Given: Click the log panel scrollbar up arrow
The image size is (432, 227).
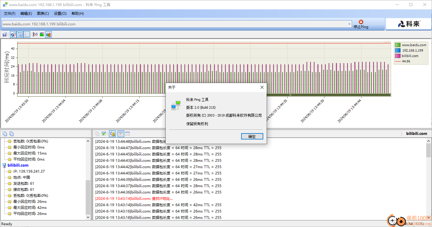Looking at the screenshot, I should pos(428,141).
